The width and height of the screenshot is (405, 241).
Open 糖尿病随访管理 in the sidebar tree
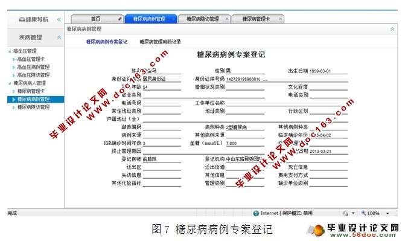point(33,108)
